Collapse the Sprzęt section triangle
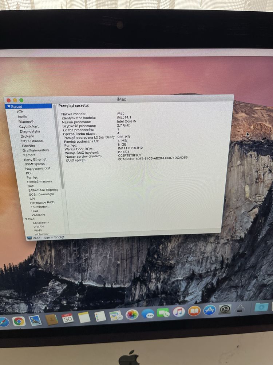 [x=9, y=106]
